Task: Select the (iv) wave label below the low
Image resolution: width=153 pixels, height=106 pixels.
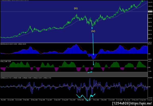Action: (x=93, y=31)
